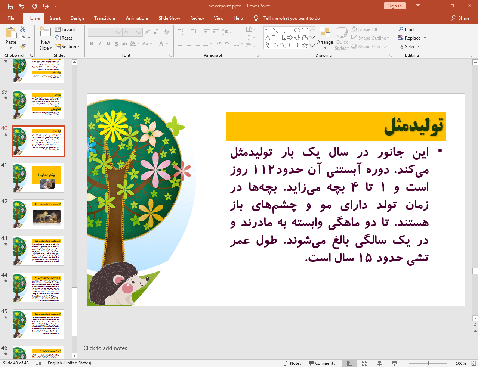Open Format Painter
The image size is (478, 367).
click(x=22, y=46)
